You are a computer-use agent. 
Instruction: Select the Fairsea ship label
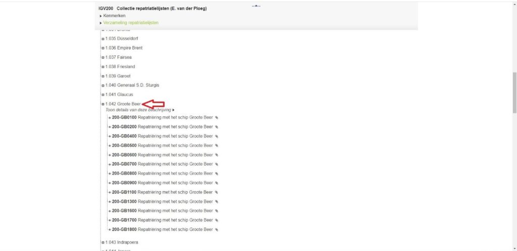coord(125,57)
